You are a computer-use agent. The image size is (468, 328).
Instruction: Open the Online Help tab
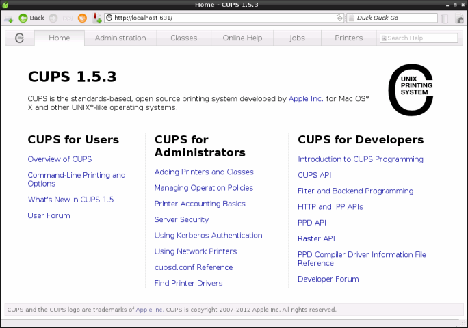(x=242, y=38)
